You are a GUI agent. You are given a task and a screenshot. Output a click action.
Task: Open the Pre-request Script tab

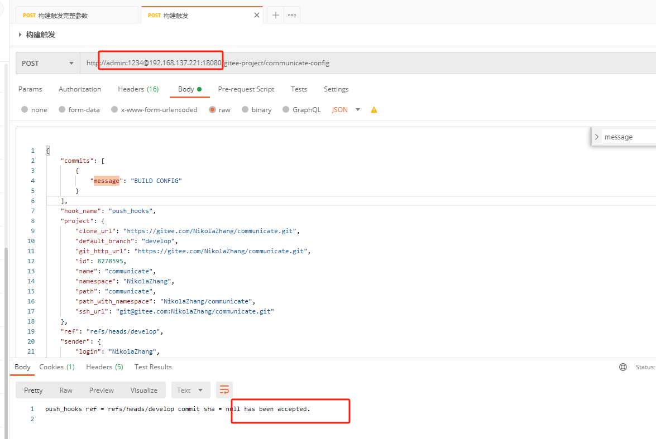coord(246,89)
